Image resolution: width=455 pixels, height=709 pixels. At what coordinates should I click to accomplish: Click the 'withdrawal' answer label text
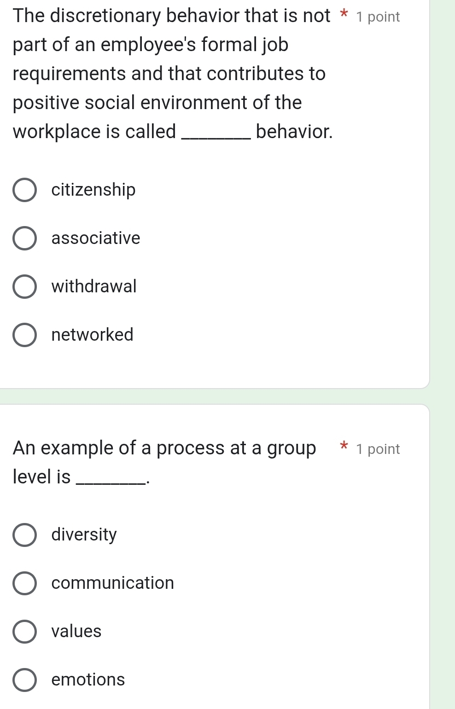[x=94, y=286]
